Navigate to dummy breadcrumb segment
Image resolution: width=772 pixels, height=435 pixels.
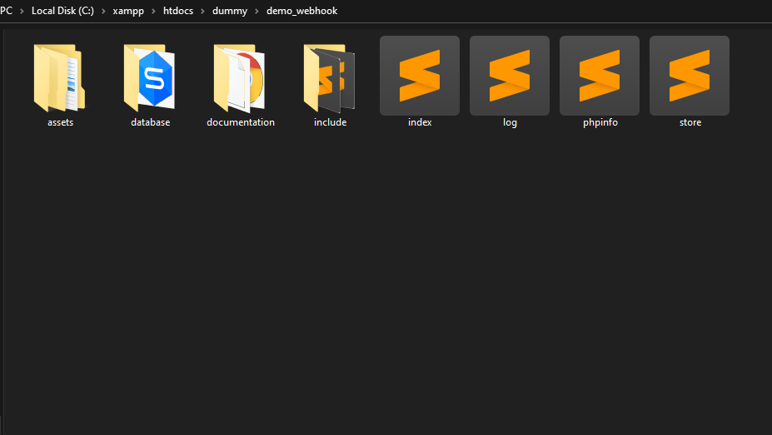pyautogui.click(x=230, y=11)
